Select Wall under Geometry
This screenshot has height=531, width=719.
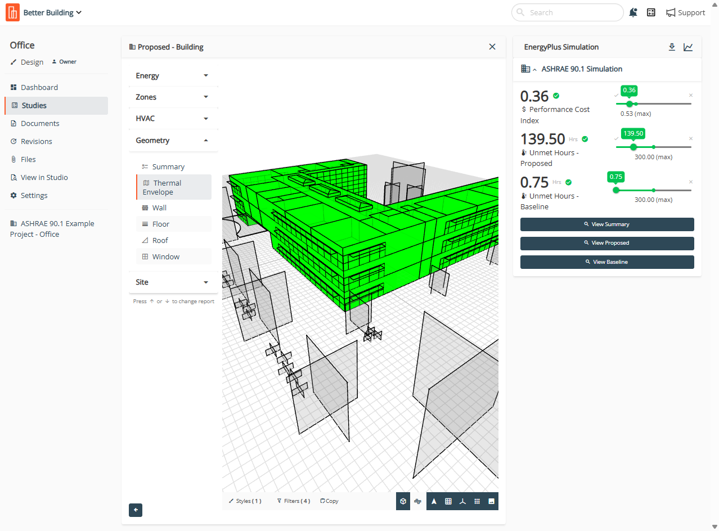tap(159, 208)
